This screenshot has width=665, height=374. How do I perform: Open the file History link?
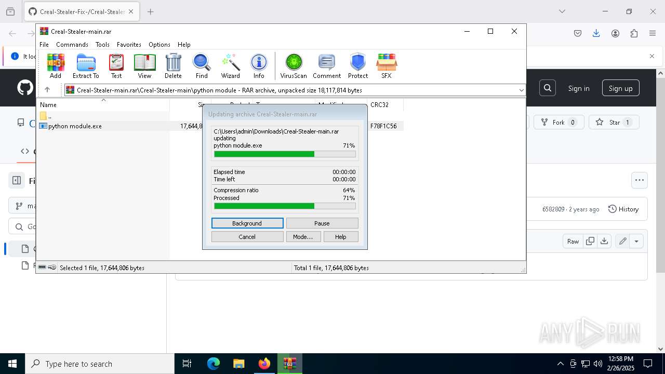623,209
